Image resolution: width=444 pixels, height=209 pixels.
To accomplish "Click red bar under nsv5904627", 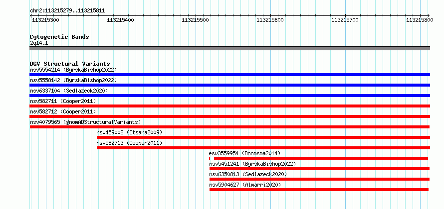I will click(x=319, y=190).
